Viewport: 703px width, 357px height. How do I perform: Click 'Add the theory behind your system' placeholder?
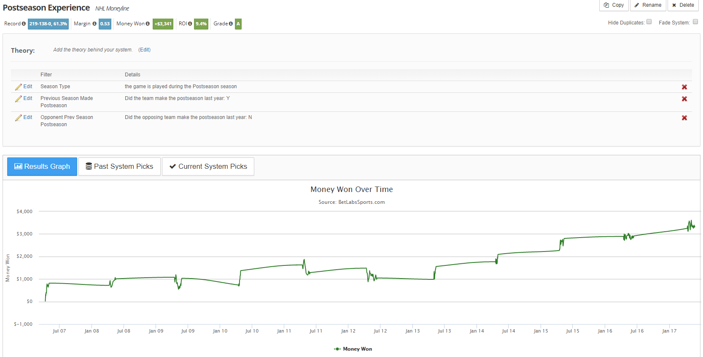(x=93, y=50)
